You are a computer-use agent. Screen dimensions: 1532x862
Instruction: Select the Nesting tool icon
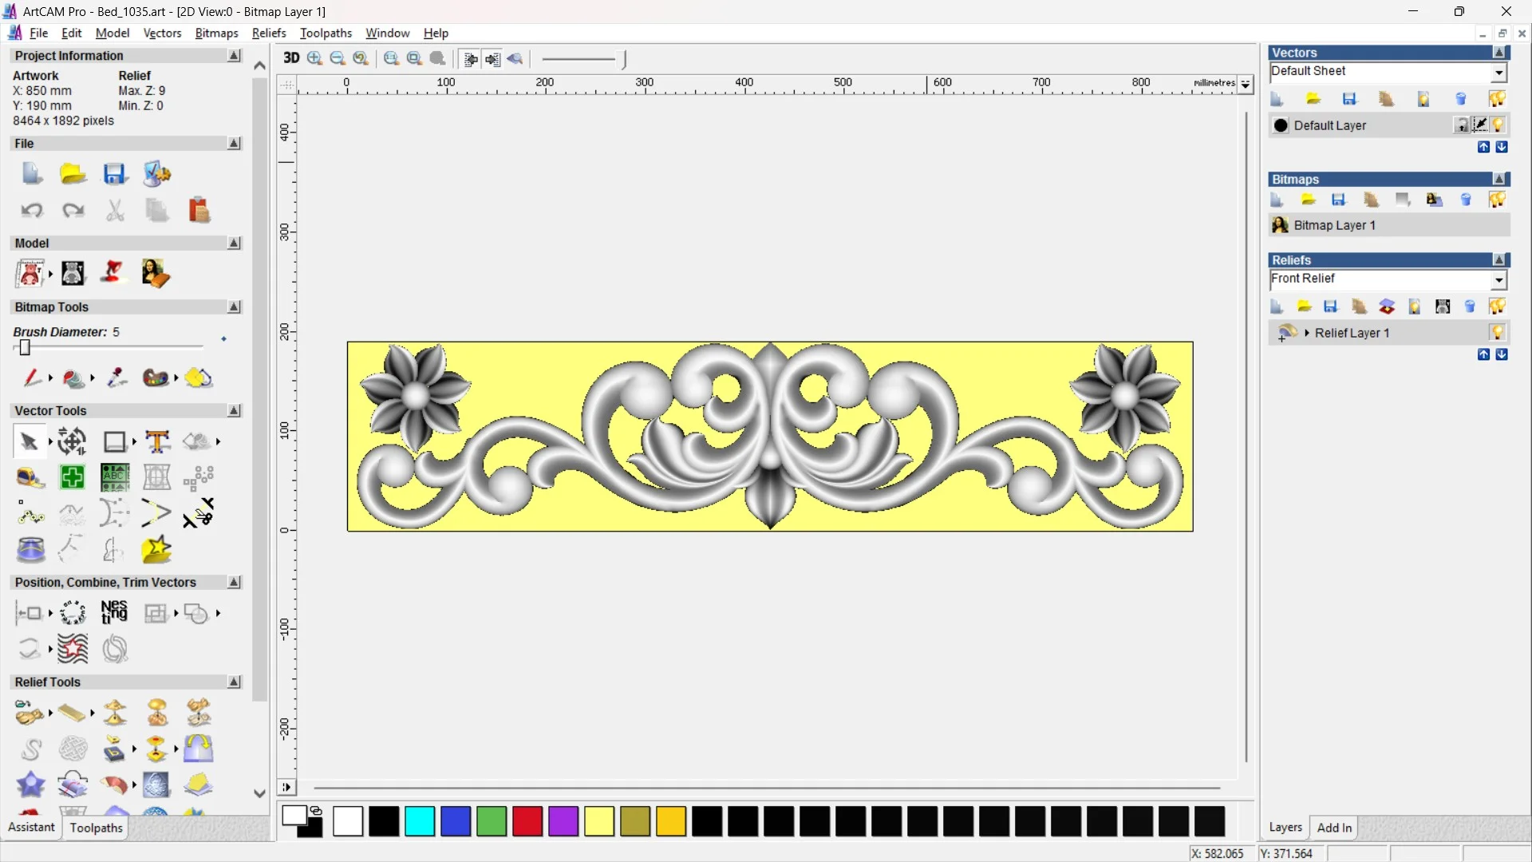114,613
